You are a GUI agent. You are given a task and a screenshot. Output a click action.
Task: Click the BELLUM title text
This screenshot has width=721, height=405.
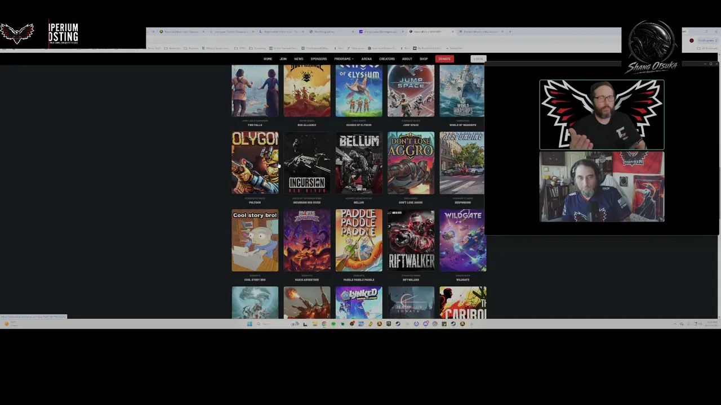pyautogui.click(x=359, y=202)
